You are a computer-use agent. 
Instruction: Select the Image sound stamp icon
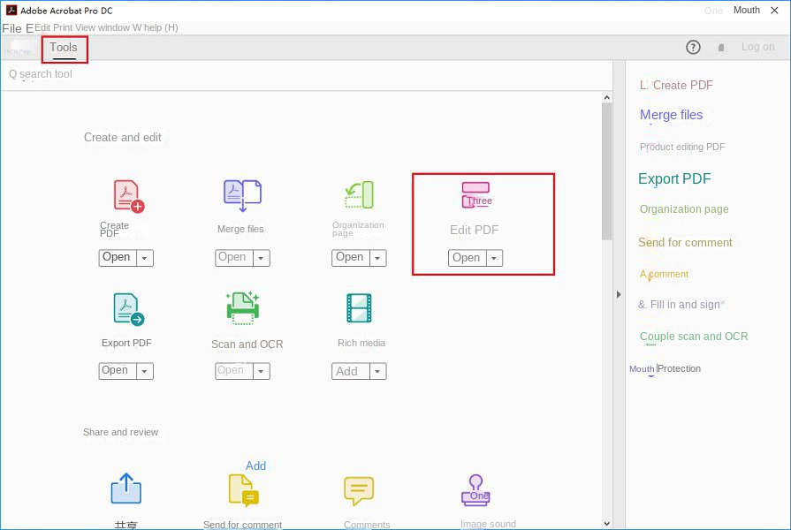tap(475, 488)
